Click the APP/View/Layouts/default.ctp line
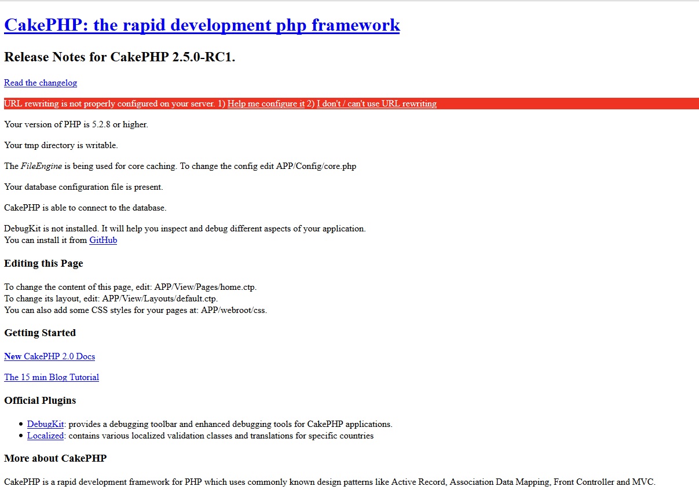699x490 pixels. [x=111, y=299]
